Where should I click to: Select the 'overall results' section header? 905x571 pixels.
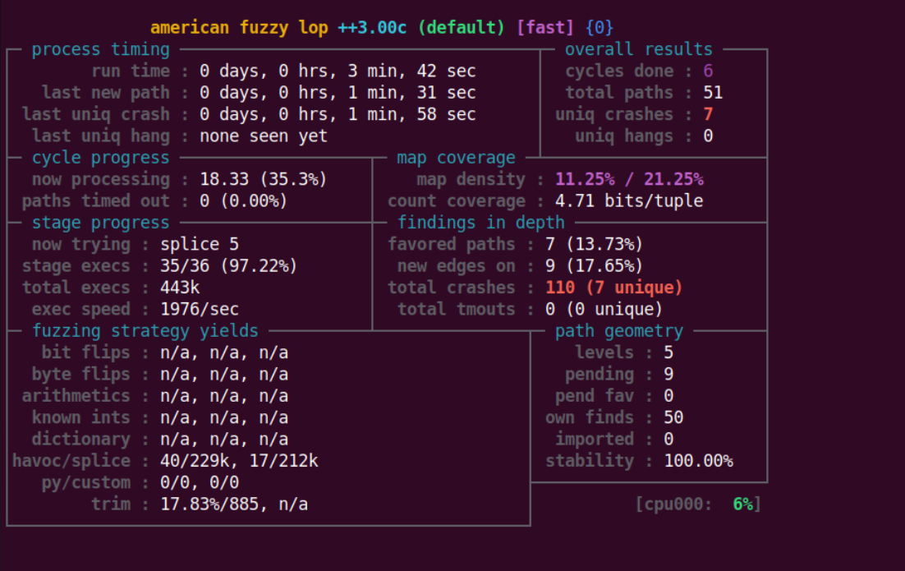point(638,49)
